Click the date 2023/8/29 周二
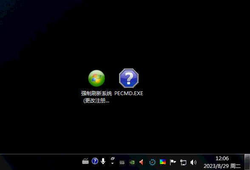Viewport: 250px width, 170px height. 222,166
